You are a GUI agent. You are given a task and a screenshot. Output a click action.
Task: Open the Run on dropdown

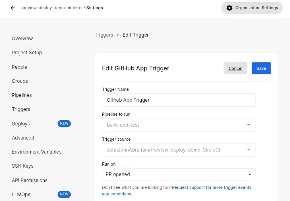[179, 174]
